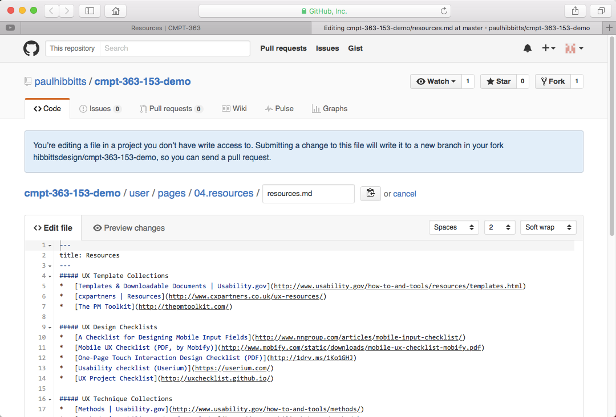
Task: Open the repository Pull requests tab
Action: coord(171,109)
